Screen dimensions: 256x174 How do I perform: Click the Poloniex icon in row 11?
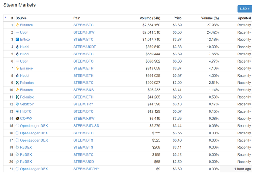coord(17,97)
